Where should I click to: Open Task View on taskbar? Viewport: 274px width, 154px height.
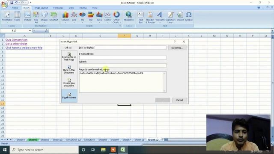pos(93,150)
